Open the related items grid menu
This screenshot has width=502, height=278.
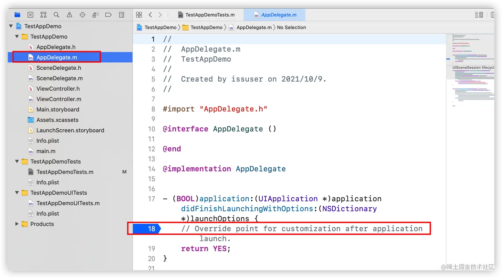(139, 15)
